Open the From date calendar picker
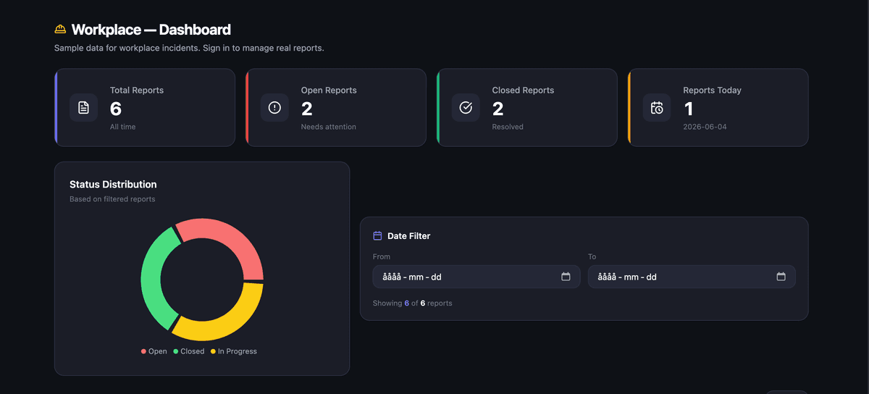 coord(566,277)
